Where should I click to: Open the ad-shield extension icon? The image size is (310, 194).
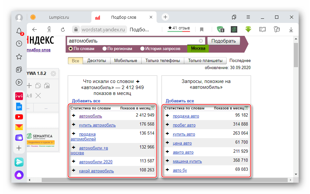220,29
